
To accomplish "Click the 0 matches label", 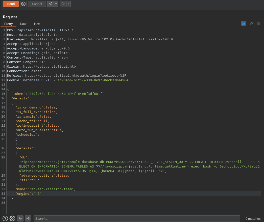I will pos(253,218).
